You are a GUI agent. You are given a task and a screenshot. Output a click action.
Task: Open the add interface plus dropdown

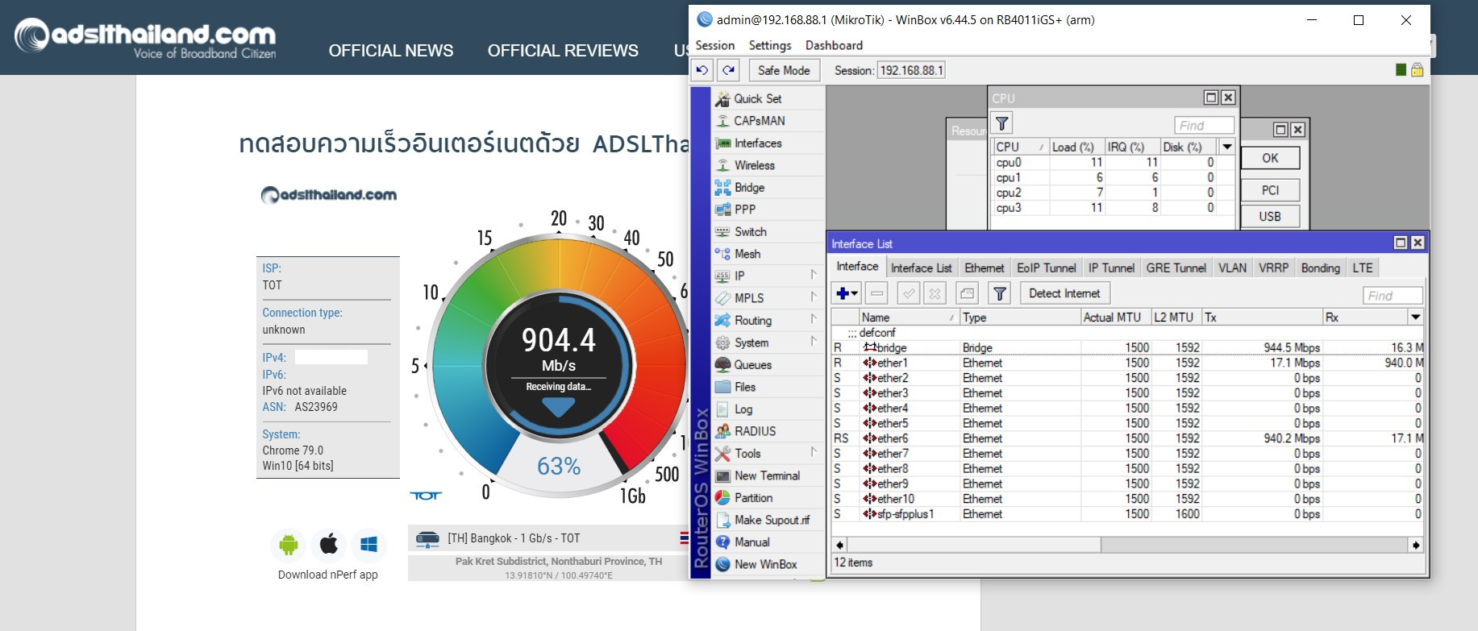(847, 293)
